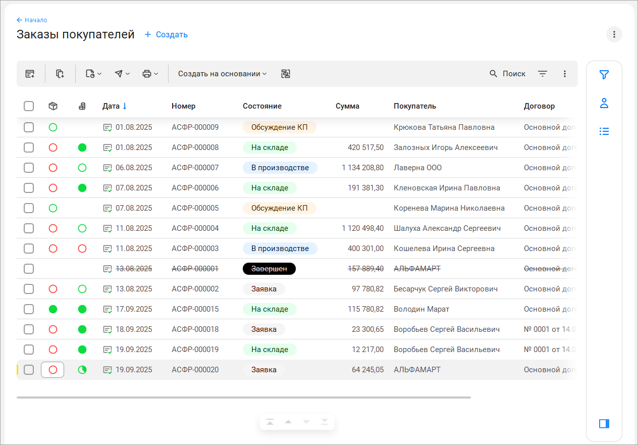Click the Создать create link

click(166, 34)
